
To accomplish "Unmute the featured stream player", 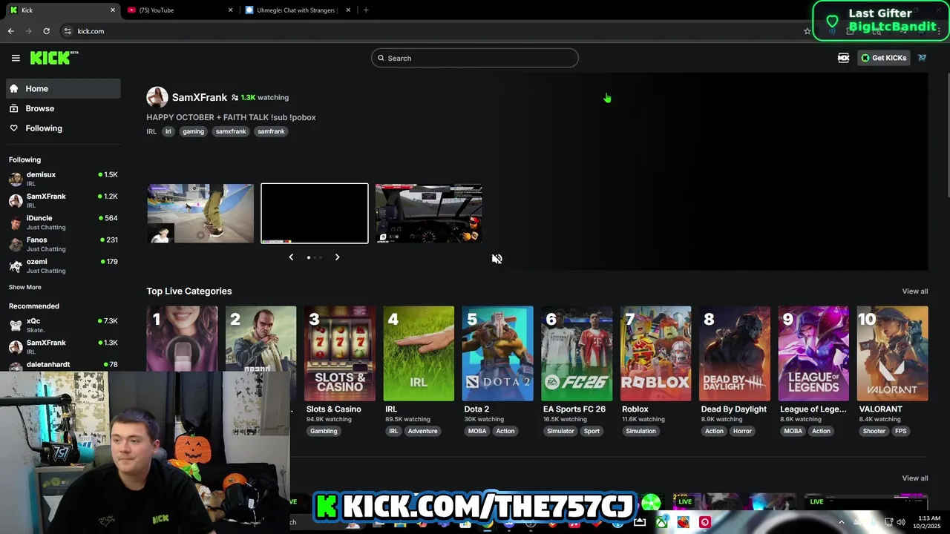I will [497, 259].
